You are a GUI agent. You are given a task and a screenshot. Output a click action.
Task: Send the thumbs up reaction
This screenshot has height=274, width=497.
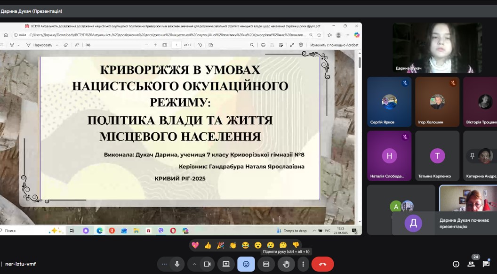[208, 245]
